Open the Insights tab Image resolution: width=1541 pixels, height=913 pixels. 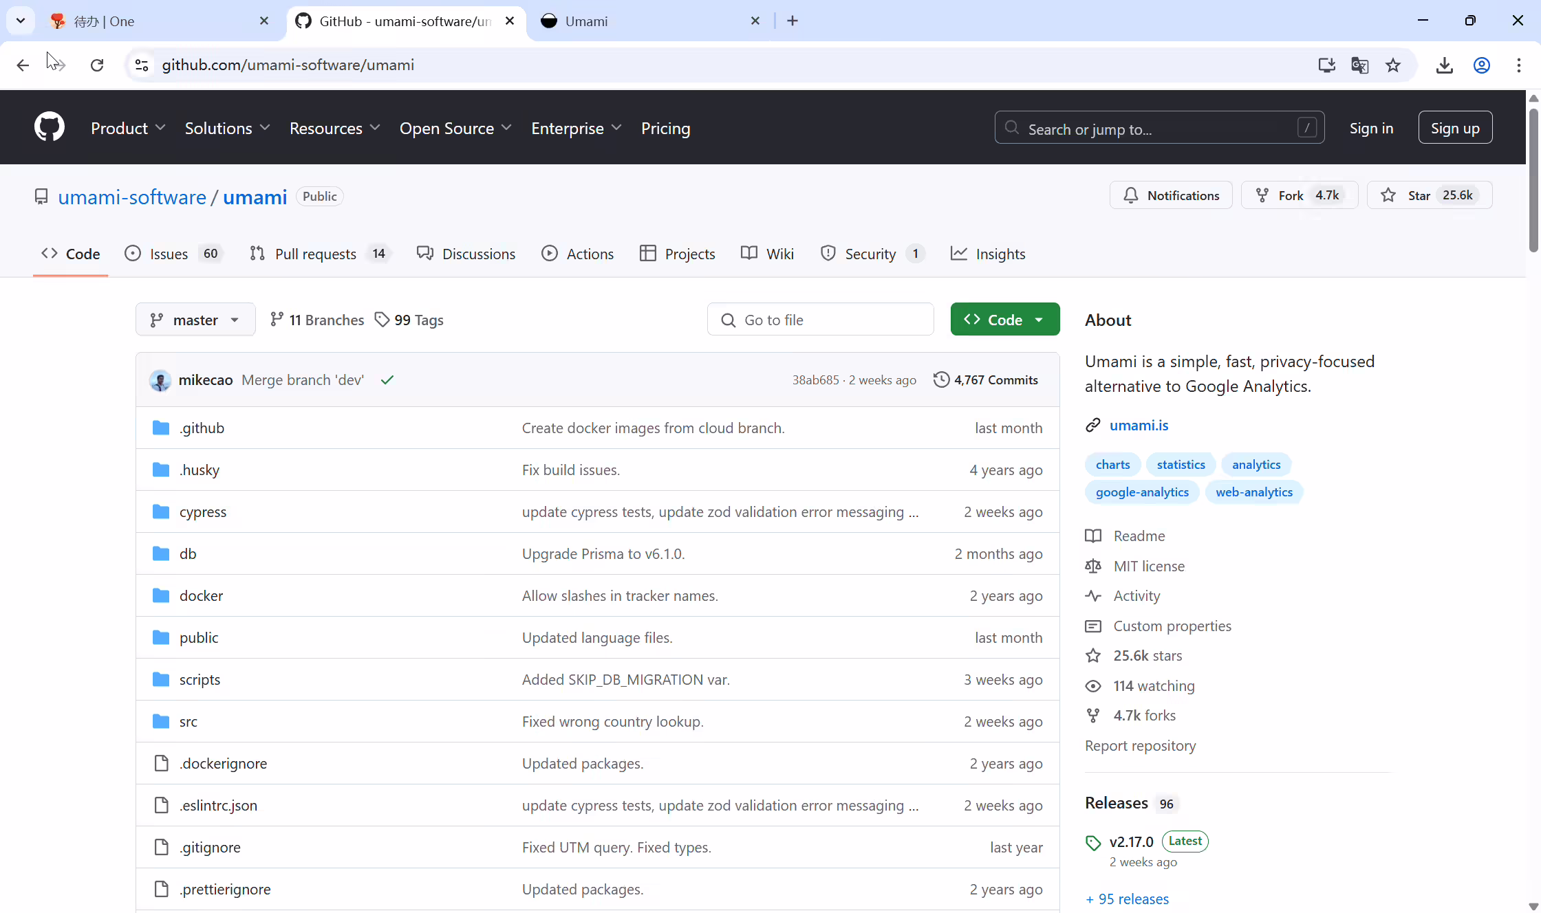pos(988,254)
